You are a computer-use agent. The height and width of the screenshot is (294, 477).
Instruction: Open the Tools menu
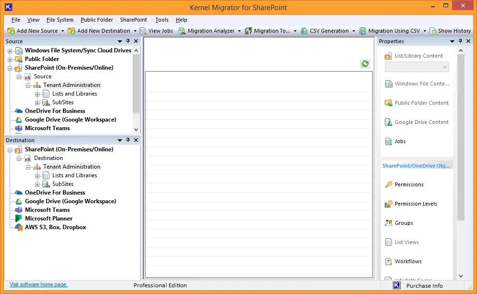(x=162, y=20)
